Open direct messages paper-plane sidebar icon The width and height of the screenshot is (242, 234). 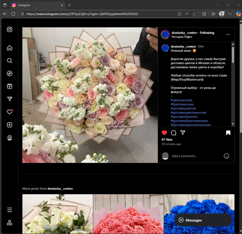10,99
